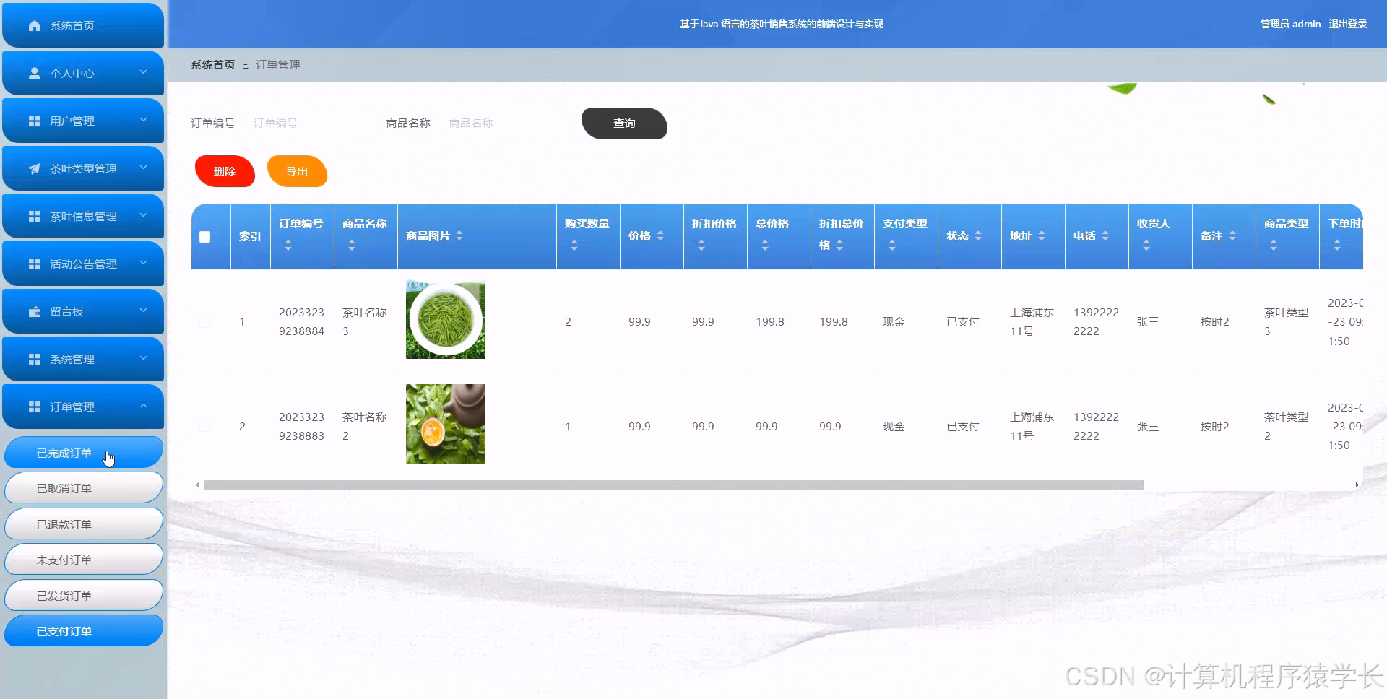This screenshot has height=699, width=1387.
Task: Open the 已支付订单 submenu item
Action: click(84, 631)
